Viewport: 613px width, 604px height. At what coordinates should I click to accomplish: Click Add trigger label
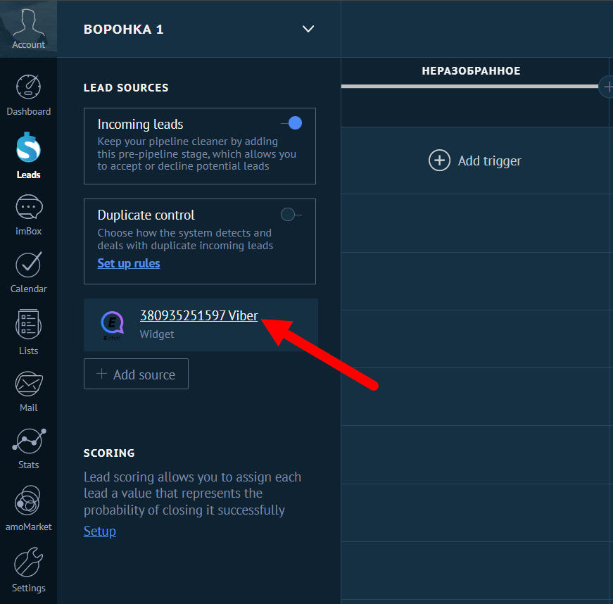489,161
